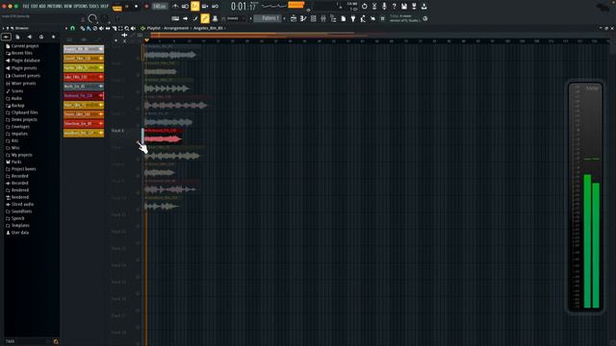
Task: Adjust the main pitch knob
Action: coord(105,18)
